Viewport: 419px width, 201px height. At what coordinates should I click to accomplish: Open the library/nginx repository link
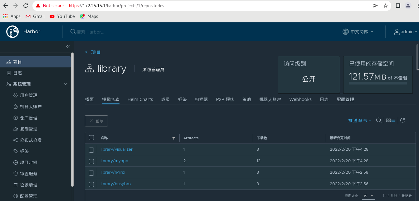113,172
